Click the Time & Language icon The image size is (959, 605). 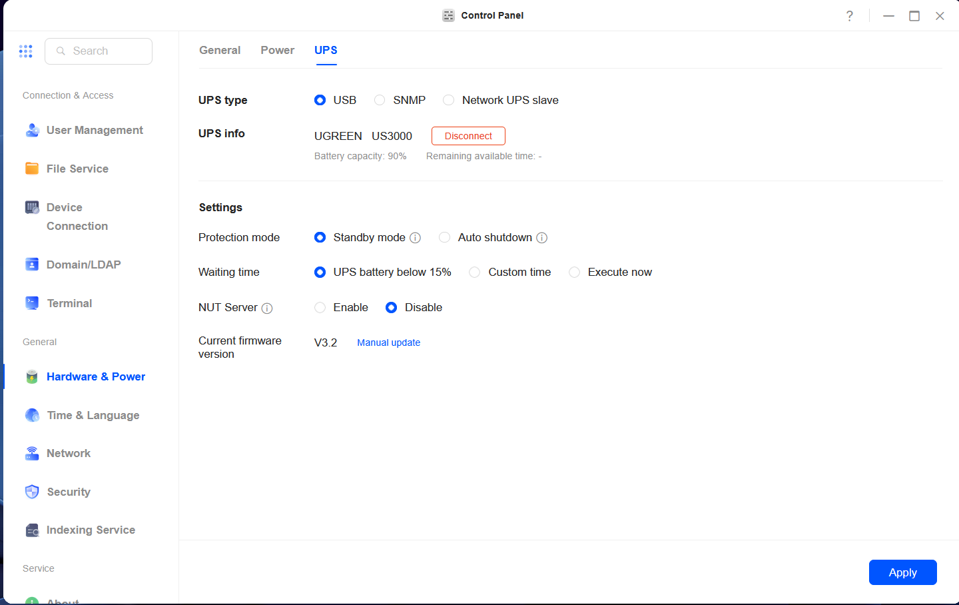coord(32,415)
